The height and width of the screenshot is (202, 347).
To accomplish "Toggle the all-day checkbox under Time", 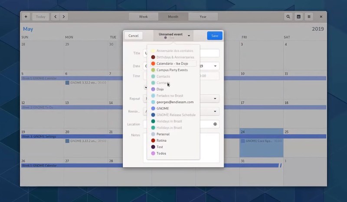I will click(145, 87).
